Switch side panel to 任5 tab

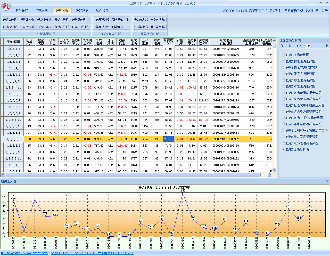[308, 46]
